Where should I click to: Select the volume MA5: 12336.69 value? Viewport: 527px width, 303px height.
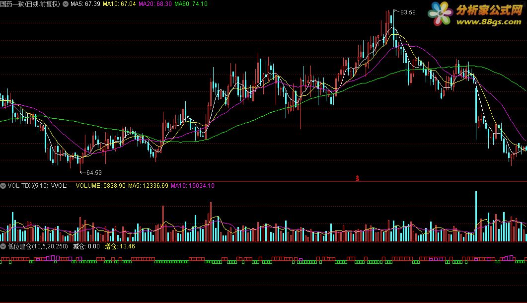(148, 186)
